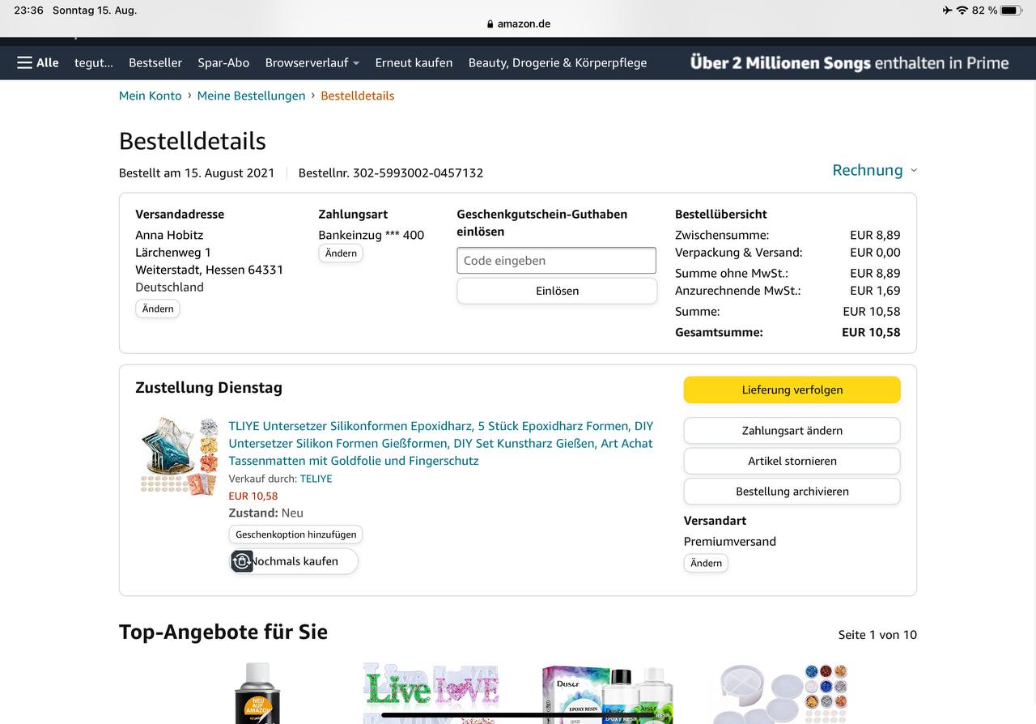Click the Lieferung verfolgen button
The image size is (1036, 724).
click(792, 390)
